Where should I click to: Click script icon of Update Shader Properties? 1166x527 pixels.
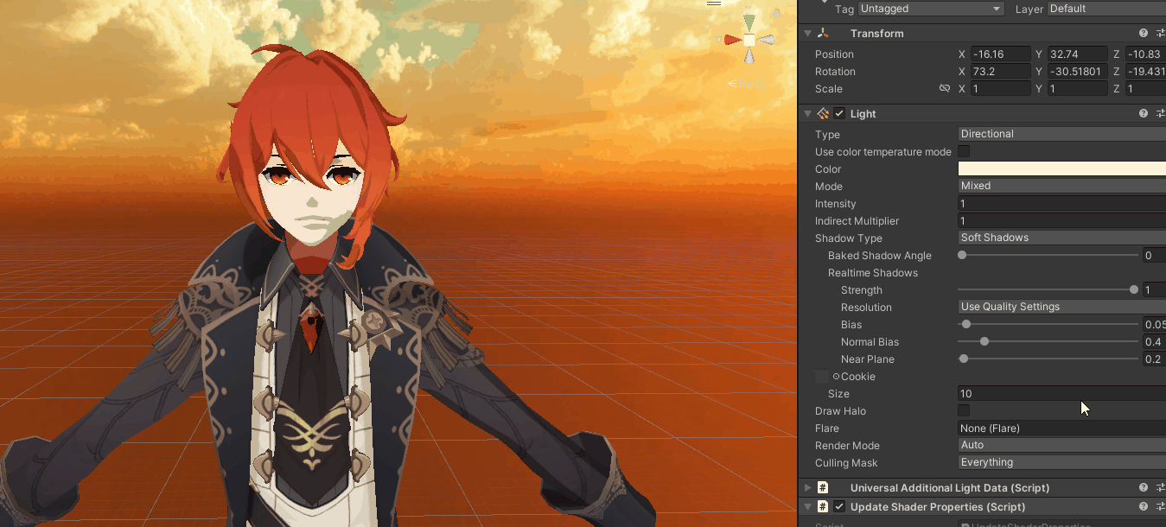pos(823,506)
